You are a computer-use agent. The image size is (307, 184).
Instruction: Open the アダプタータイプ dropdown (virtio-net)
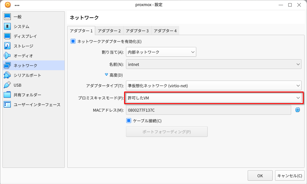pos(214,86)
